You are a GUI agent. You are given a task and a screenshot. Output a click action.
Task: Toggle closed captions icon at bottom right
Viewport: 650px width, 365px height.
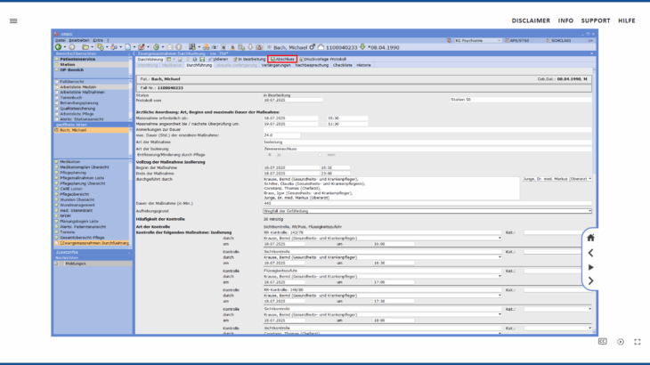point(603,341)
